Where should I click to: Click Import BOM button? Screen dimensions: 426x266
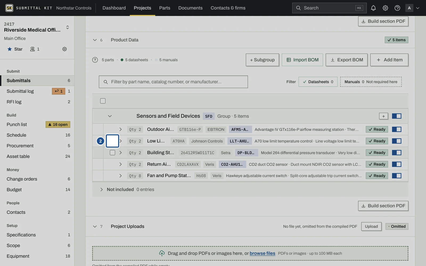tap(302, 60)
